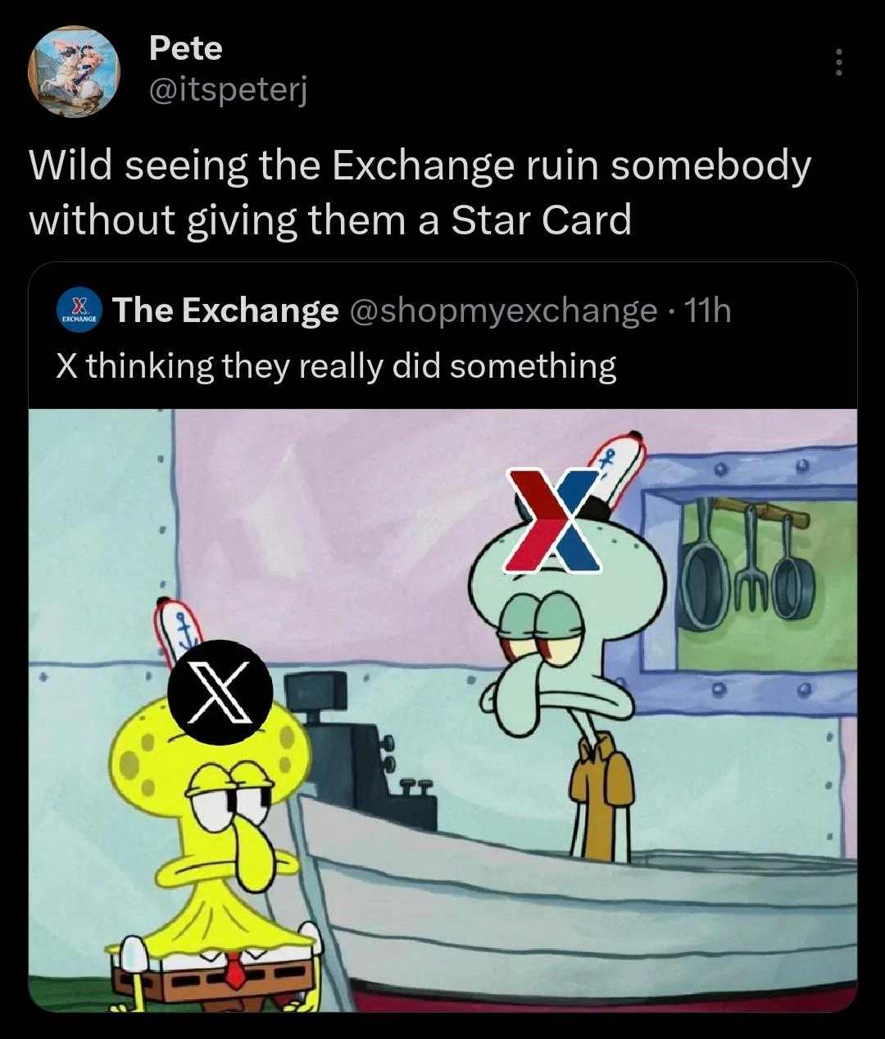The image size is (885, 1039).
Task: Click SpongeBob's red tie in the meme
Action: click(x=235, y=973)
